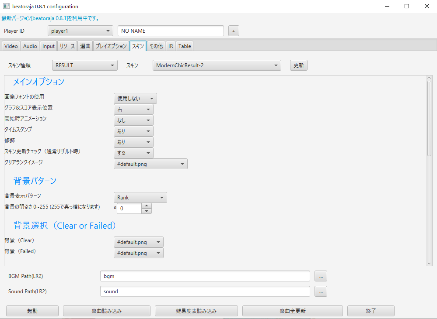
Task: Click the 楽曲全更新 button
Action: coord(292,311)
